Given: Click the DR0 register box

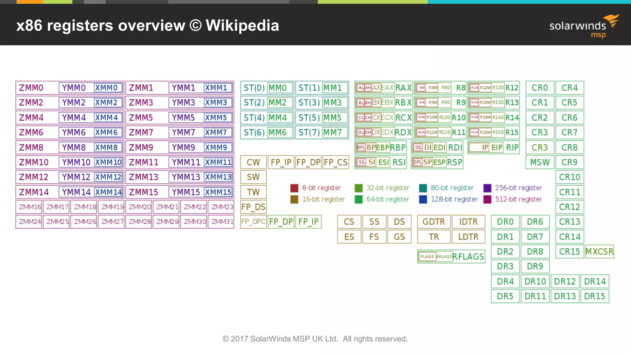Looking at the screenshot, I should pos(505,222).
